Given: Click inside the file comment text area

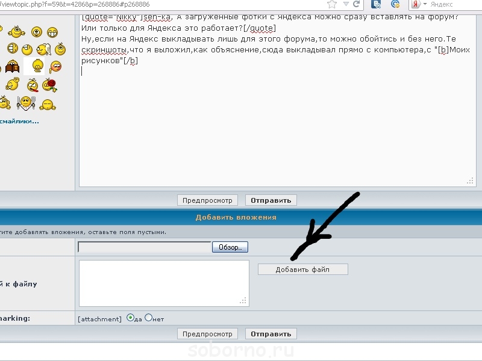Looking at the screenshot, I should click(x=163, y=283).
